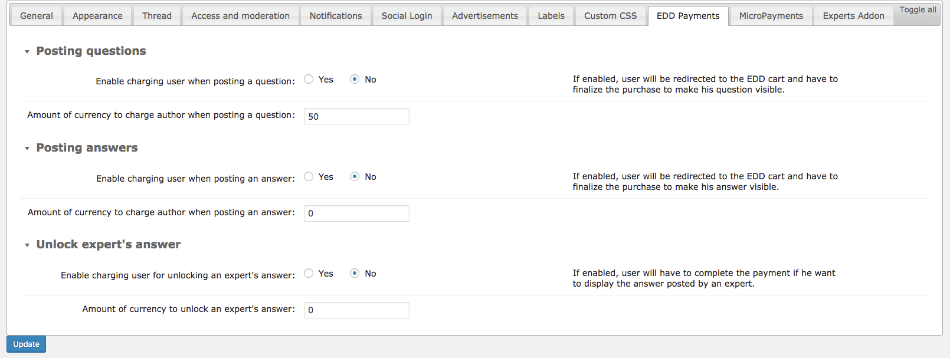Go to the MicroPayments tab

771,16
